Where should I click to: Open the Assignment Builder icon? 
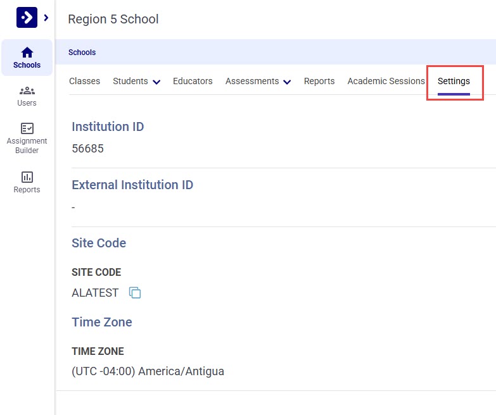tap(27, 128)
